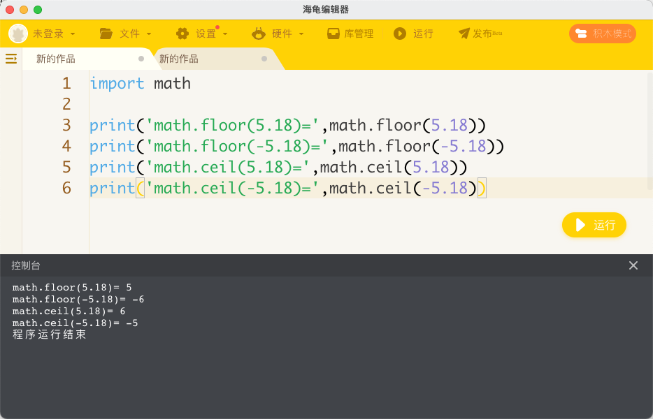Viewport: 653px width, 419px height.
Task: Open 库管理 library management
Action: pyautogui.click(x=359, y=34)
